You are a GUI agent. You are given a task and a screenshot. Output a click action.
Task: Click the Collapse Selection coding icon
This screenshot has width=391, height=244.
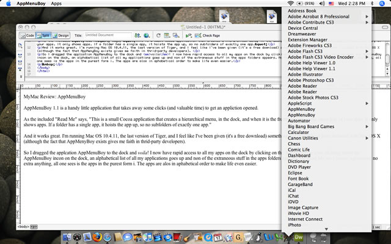pos(20,63)
